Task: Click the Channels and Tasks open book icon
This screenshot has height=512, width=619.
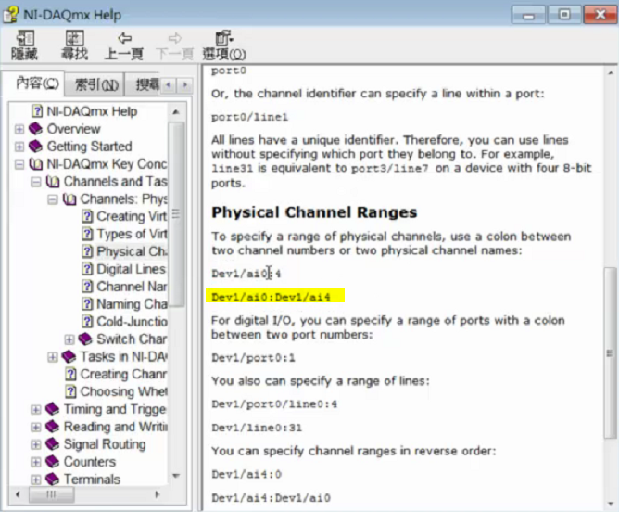Action: [53, 182]
